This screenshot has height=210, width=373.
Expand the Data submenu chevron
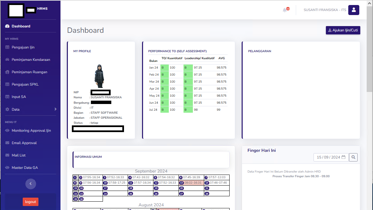click(x=55, y=109)
